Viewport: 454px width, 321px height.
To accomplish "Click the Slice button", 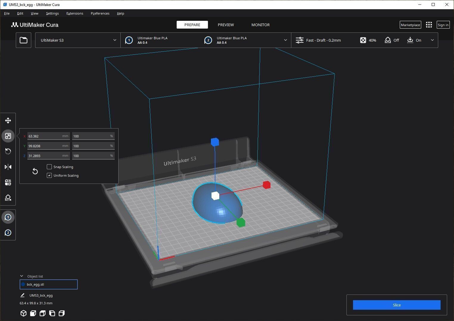I will (x=397, y=305).
